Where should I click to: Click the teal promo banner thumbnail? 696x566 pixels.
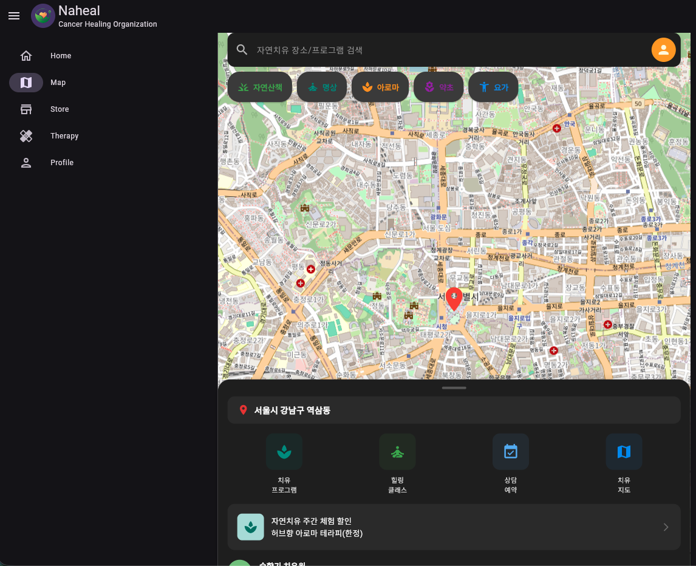coord(250,527)
